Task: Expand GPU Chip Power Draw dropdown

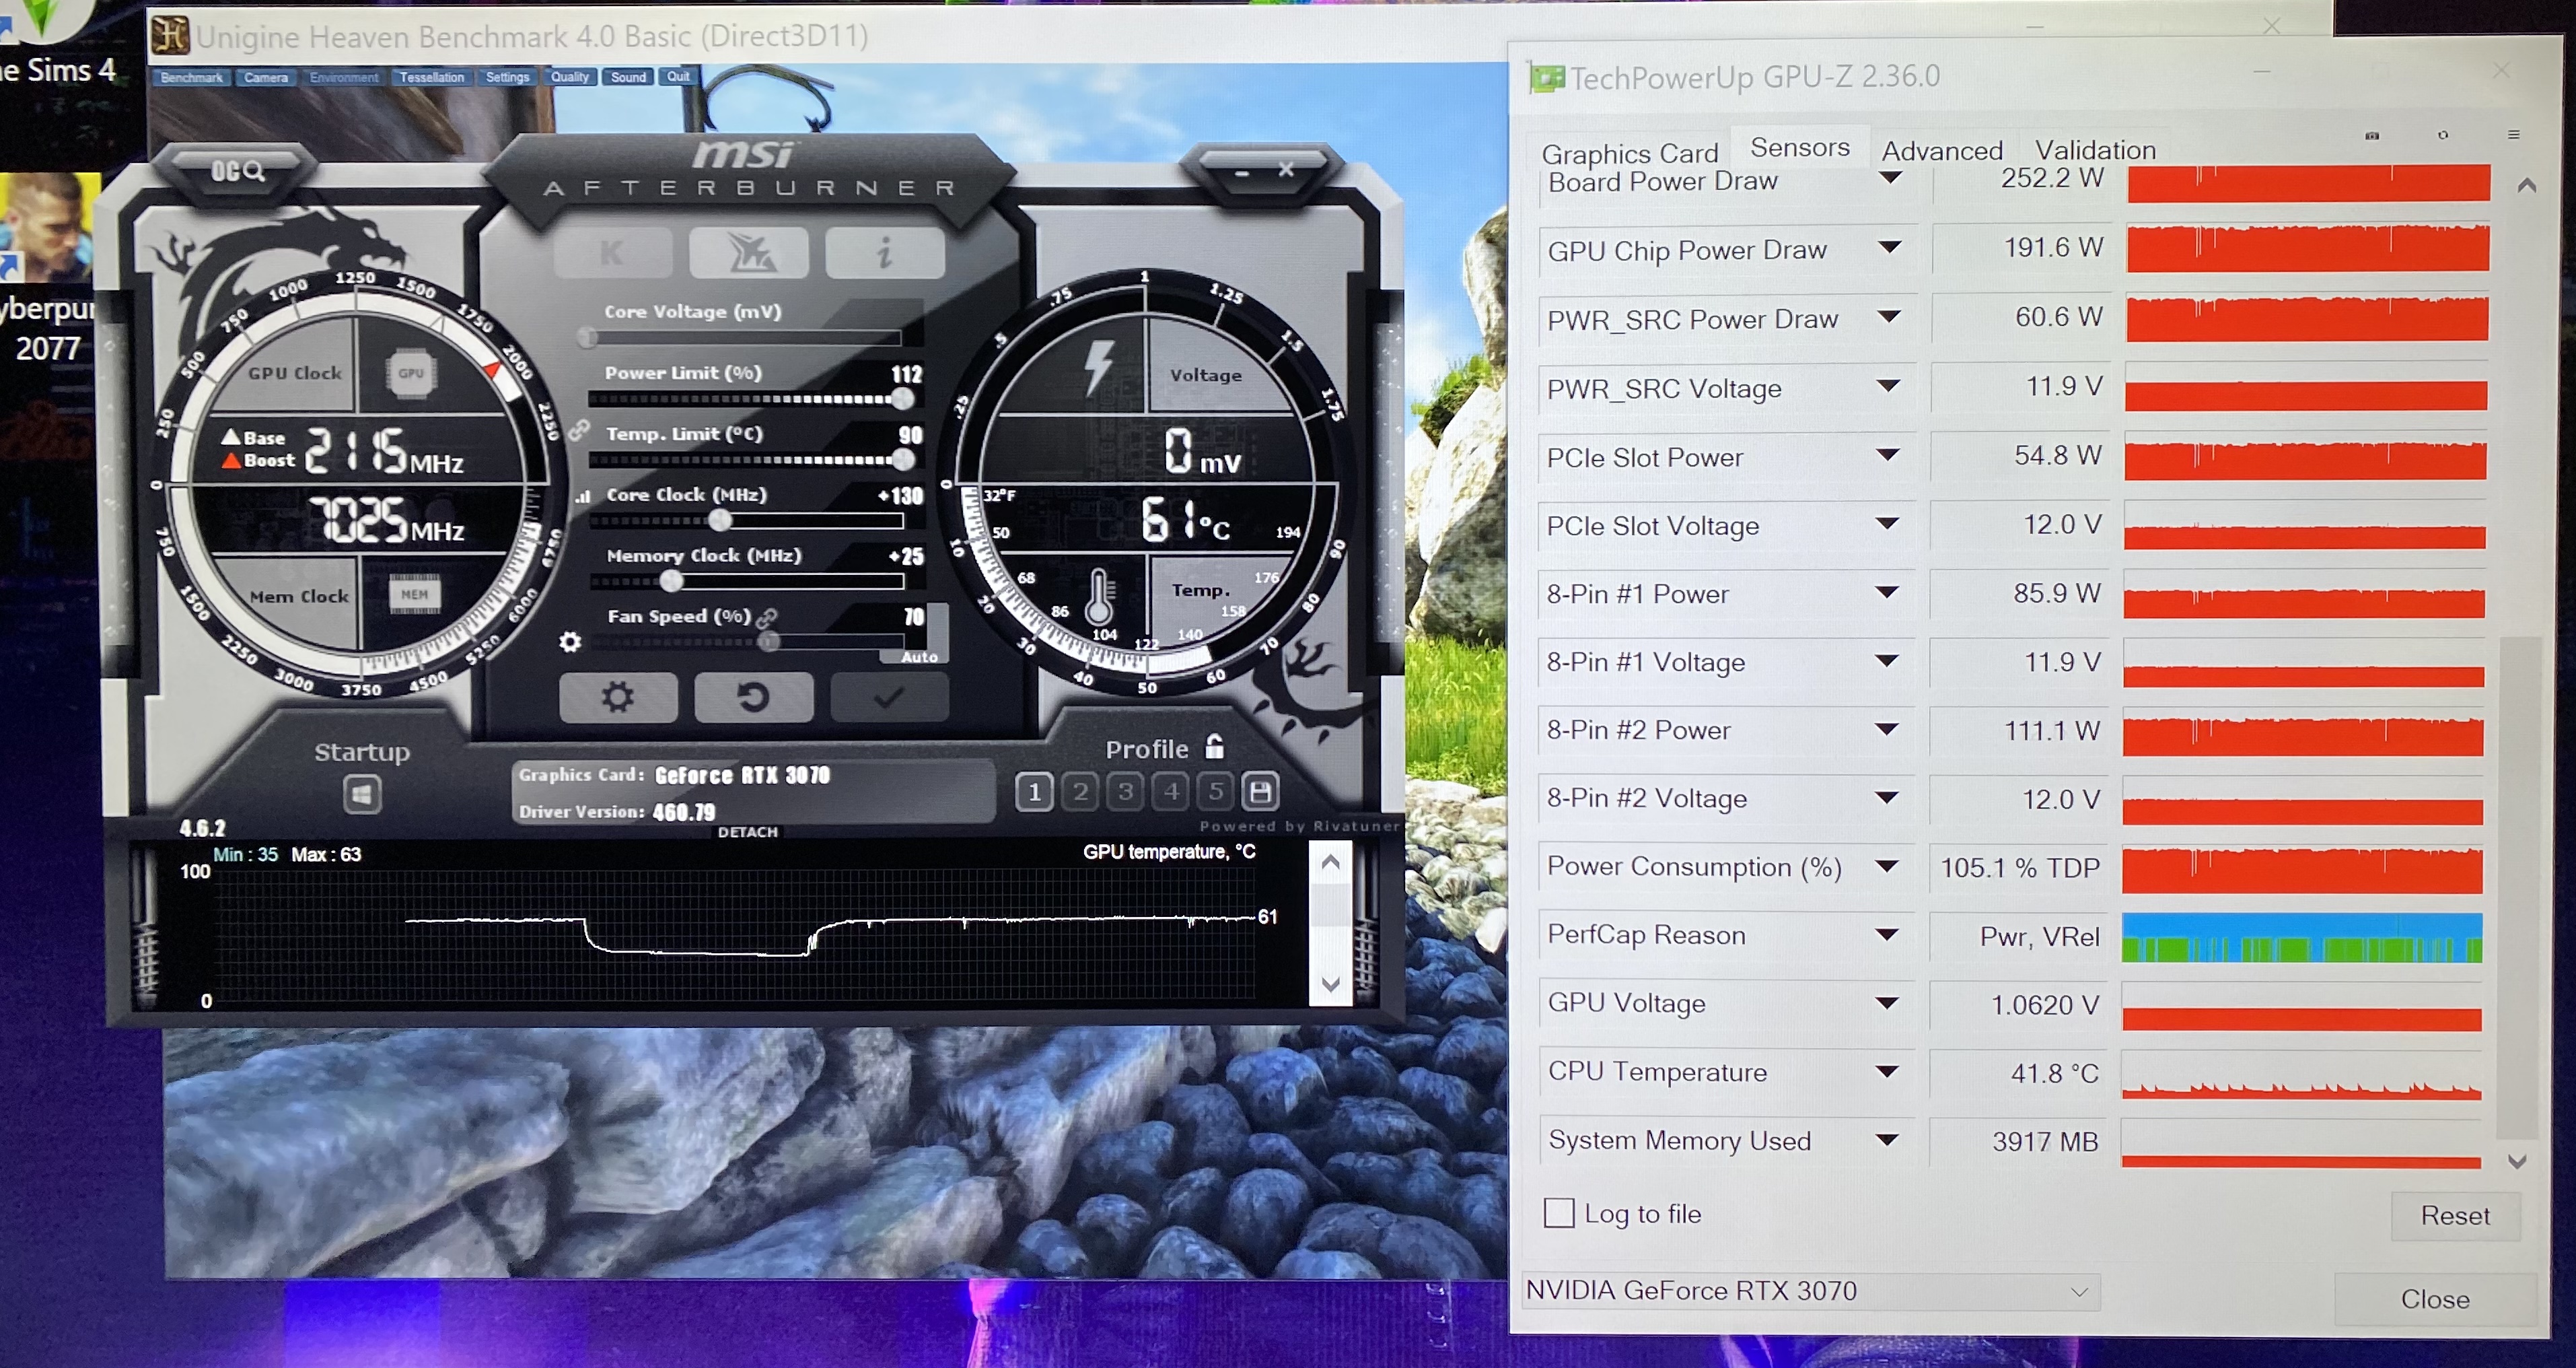Action: [1889, 247]
